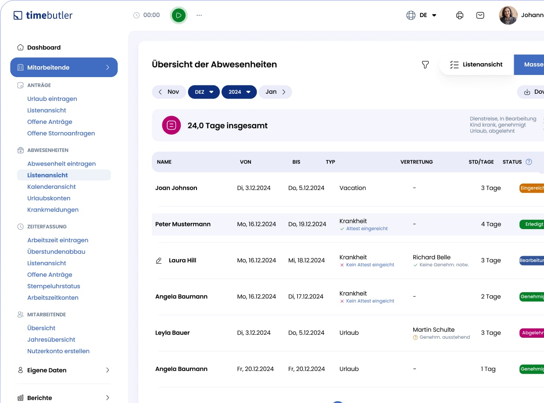Click the edit pencil beside Laura Hill
544x403 pixels.
159,261
